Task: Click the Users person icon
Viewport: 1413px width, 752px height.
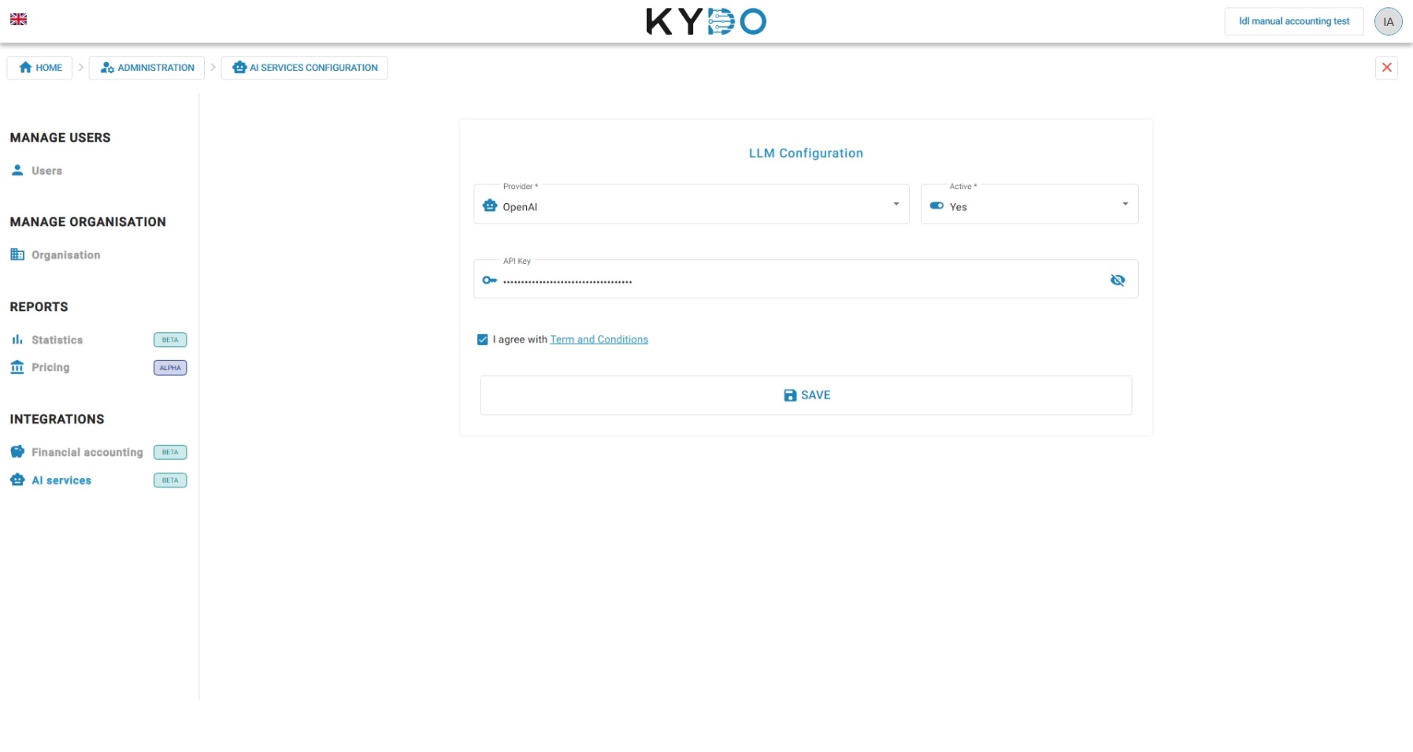Action: click(17, 170)
